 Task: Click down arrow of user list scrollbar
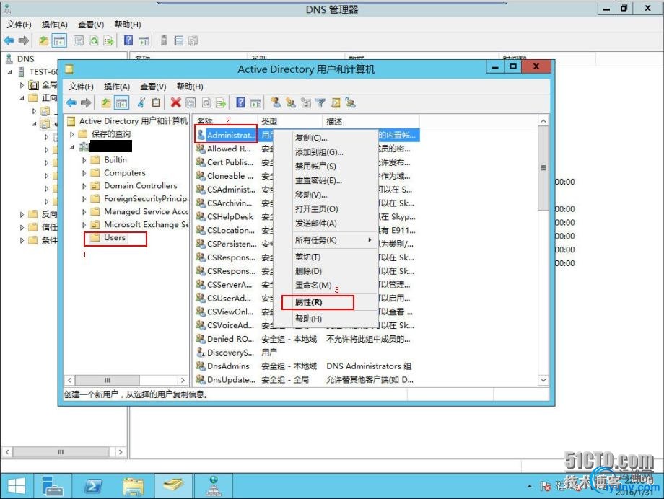(x=543, y=380)
